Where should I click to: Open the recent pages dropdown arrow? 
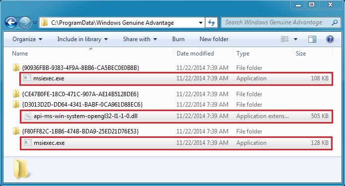tap(35, 22)
